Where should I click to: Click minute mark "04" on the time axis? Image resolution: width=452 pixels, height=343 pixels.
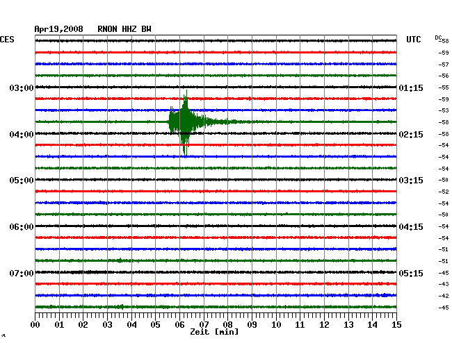click(x=131, y=324)
